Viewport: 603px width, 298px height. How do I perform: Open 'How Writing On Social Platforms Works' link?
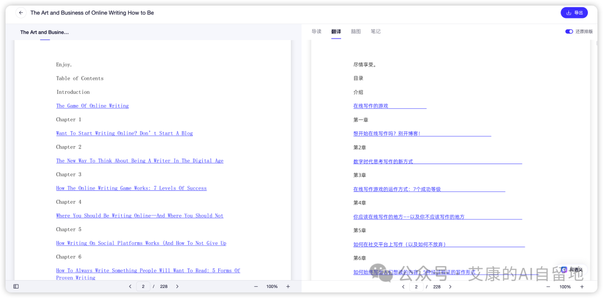141,243
